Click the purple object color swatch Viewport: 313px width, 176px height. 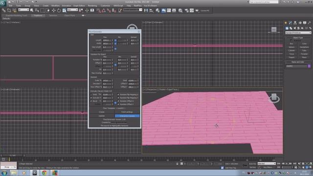[309, 66]
